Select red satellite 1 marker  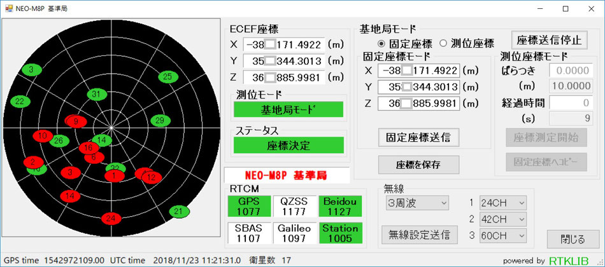115,175
